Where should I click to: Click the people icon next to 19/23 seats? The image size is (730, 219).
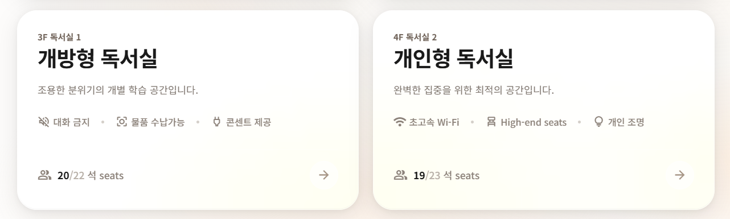400,175
